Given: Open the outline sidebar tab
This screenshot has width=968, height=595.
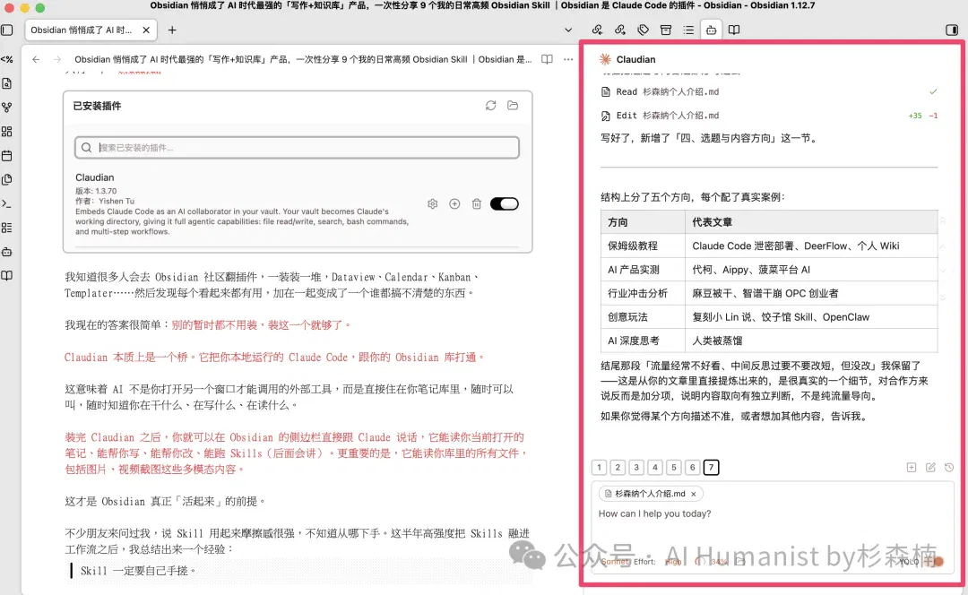Looking at the screenshot, I should point(688,30).
